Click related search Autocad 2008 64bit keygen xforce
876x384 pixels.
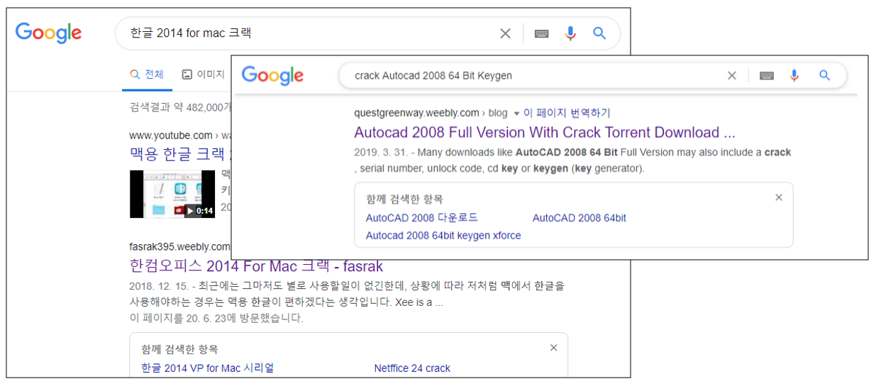tap(443, 236)
